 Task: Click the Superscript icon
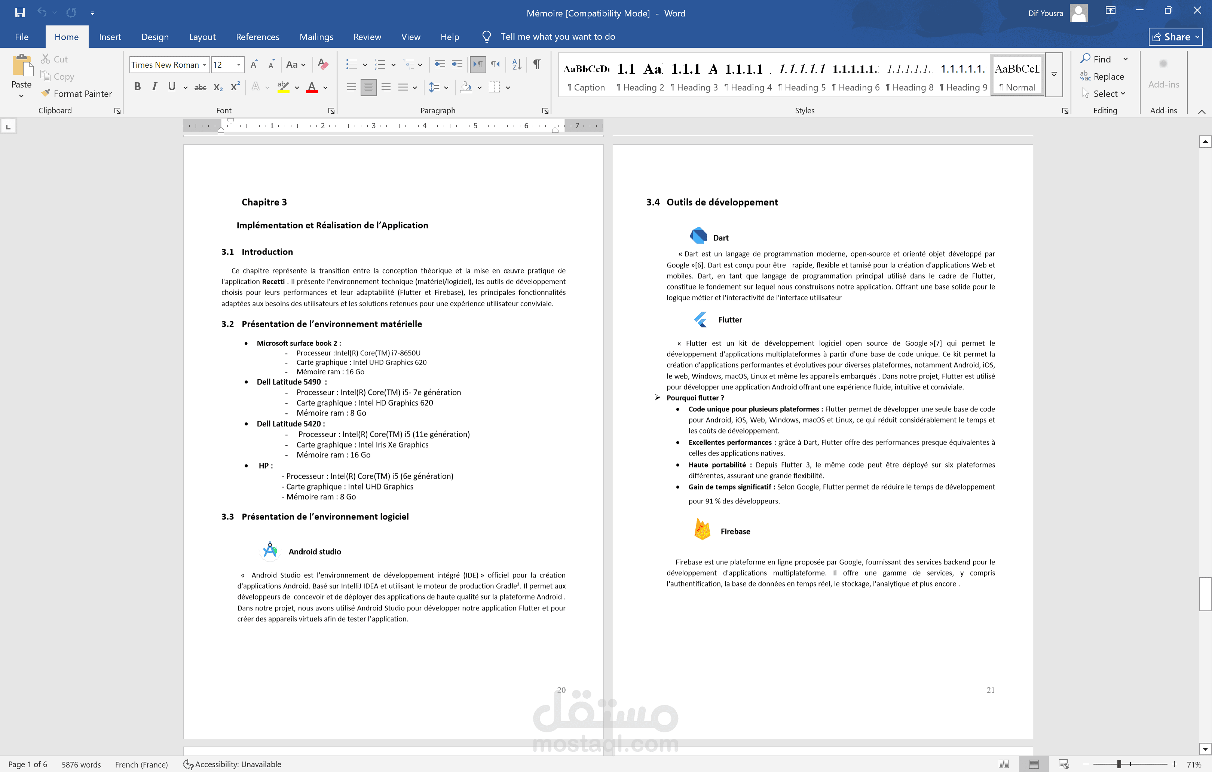pyautogui.click(x=235, y=87)
